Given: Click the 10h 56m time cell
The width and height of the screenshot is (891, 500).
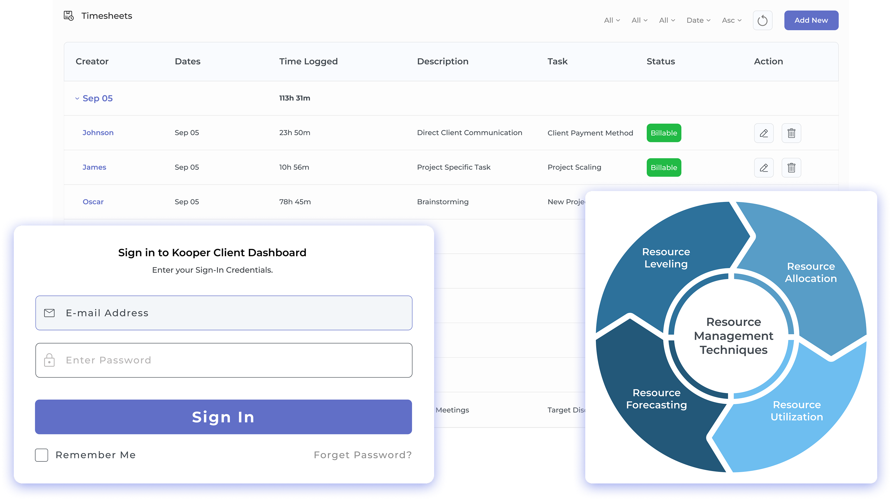Looking at the screenshot, I should click(x=294, y=167).
